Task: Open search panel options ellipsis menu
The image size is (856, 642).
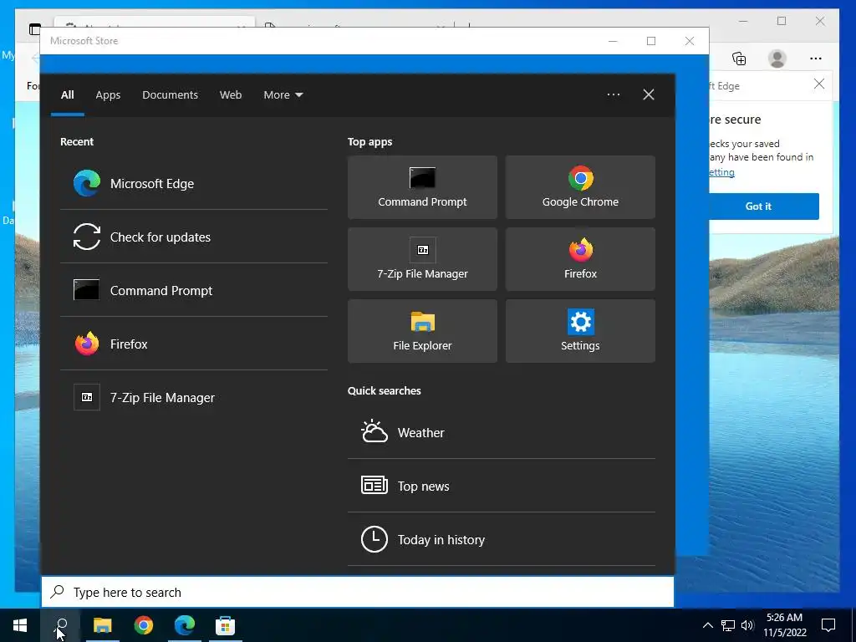Action: click(x=614, y=94)
